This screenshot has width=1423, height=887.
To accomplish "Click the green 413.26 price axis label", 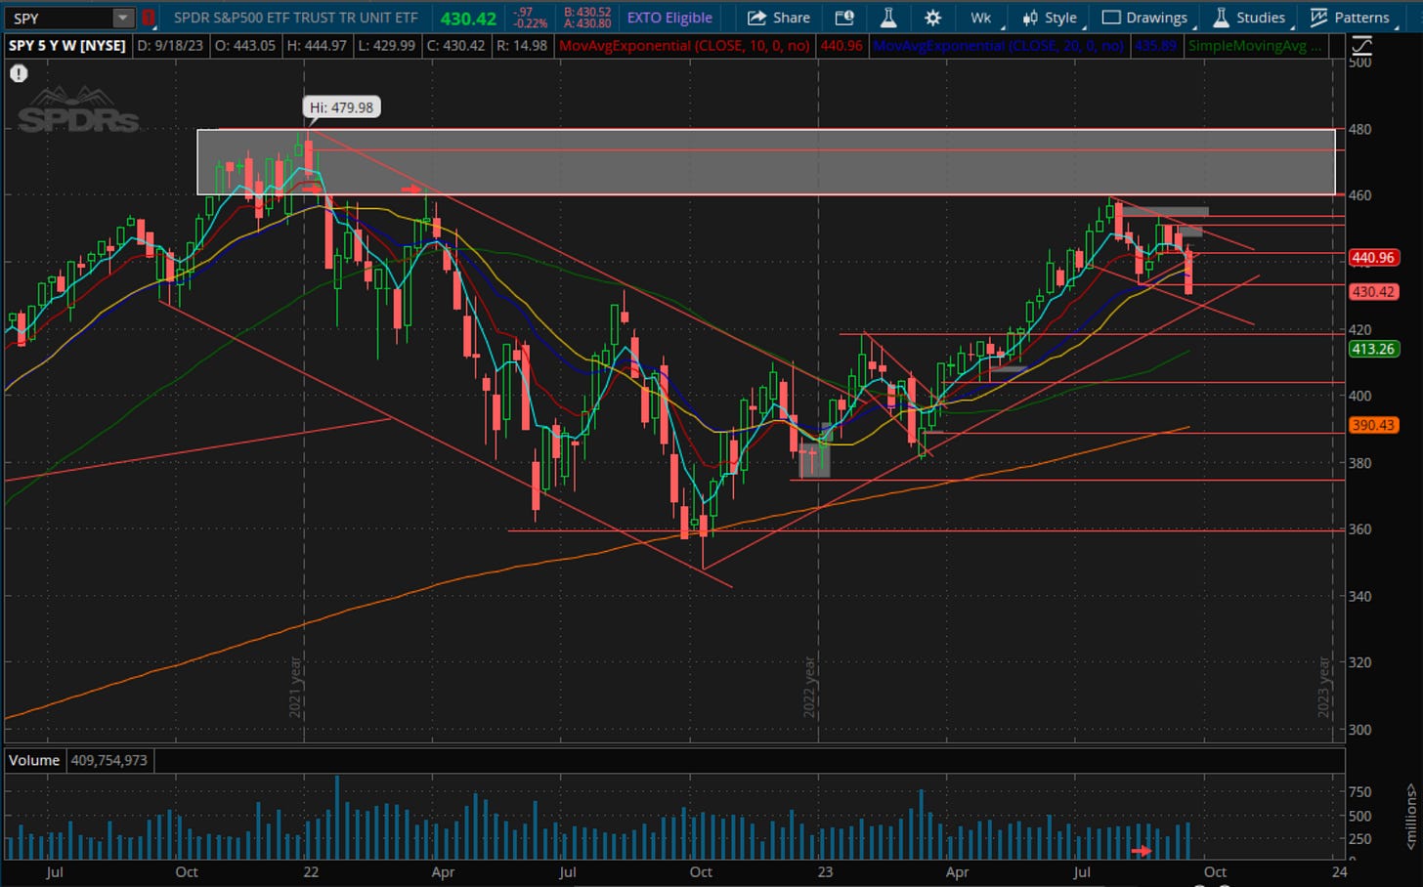I will point(1373,349).
